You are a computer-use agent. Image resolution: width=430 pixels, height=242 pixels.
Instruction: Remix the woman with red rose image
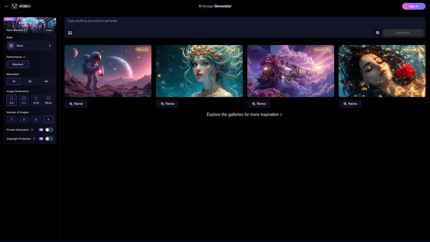point(350,104)
